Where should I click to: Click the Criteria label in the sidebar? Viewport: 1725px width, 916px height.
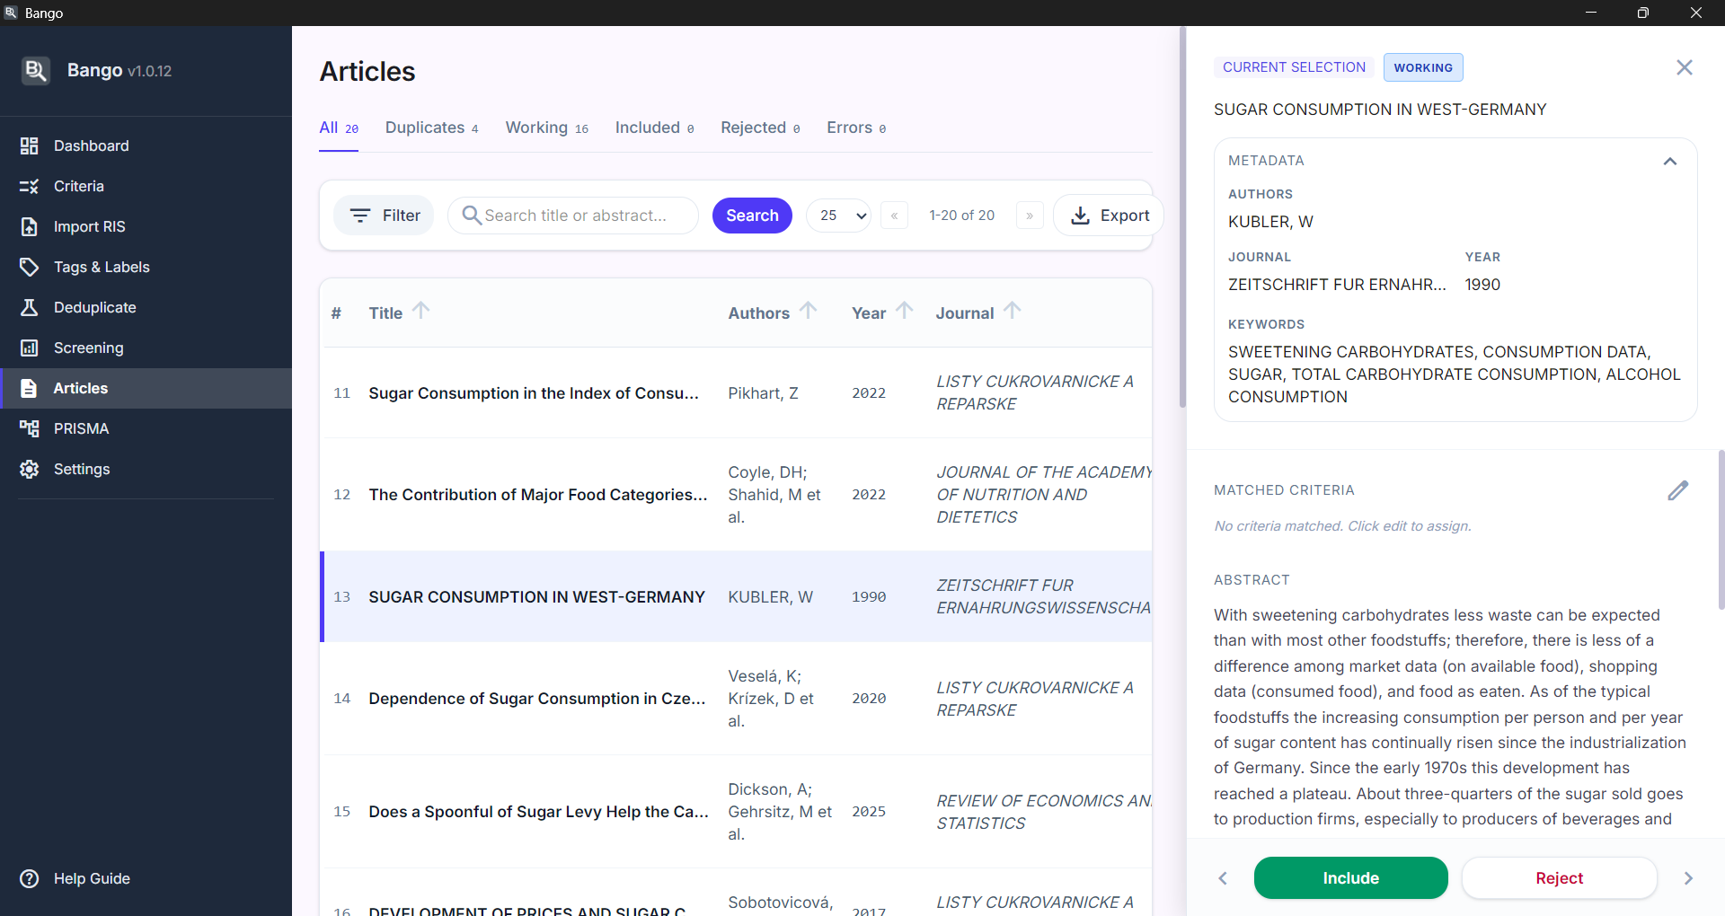click(78, 186)
